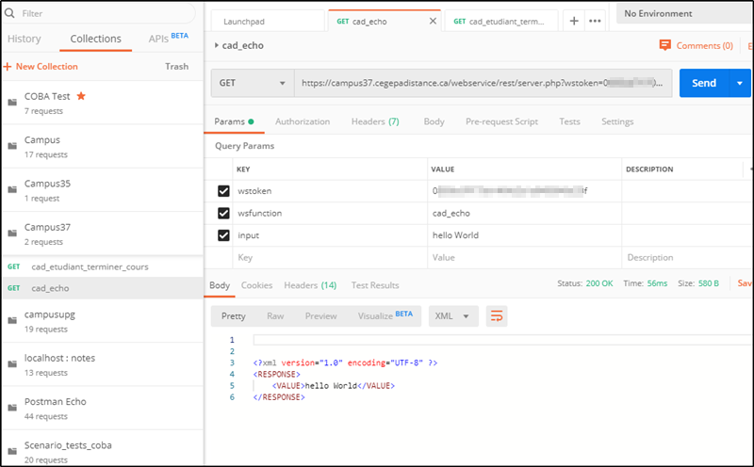Screen dimensions: 754x467
Task: Open the GET method dropdown
Action: [x=253, y=83]
